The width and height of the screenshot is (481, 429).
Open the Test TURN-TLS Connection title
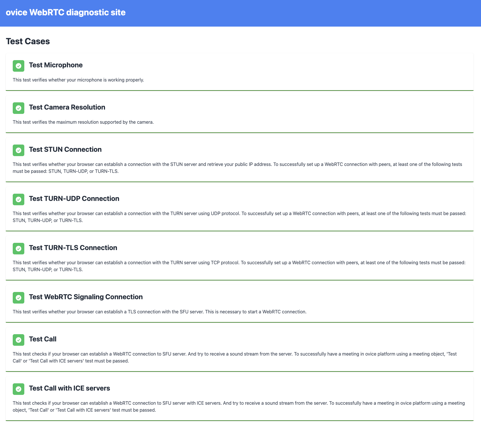[73, 248]
